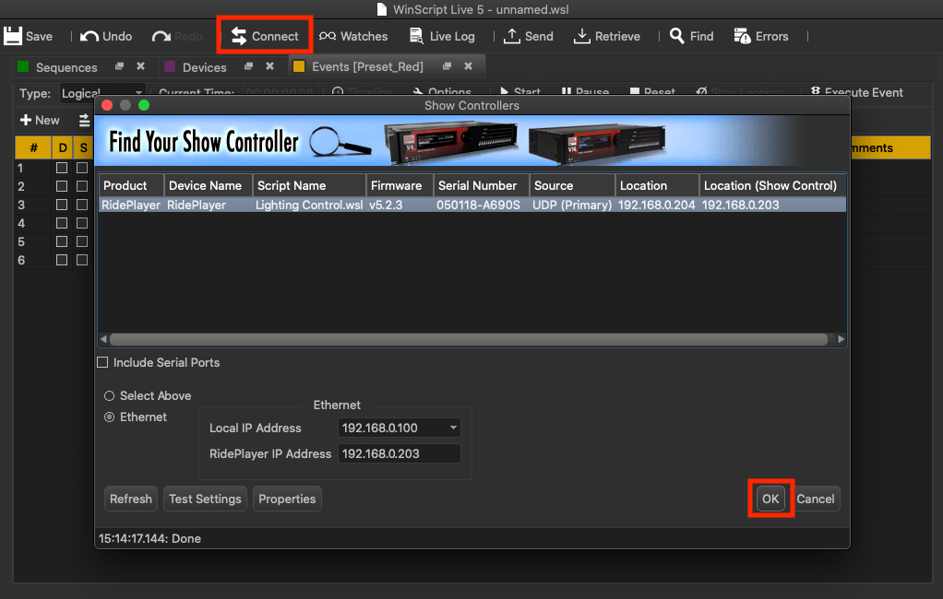943x599 pixels.
Task: Toggle the S checkbox in row 3
Action: (82, 205)
